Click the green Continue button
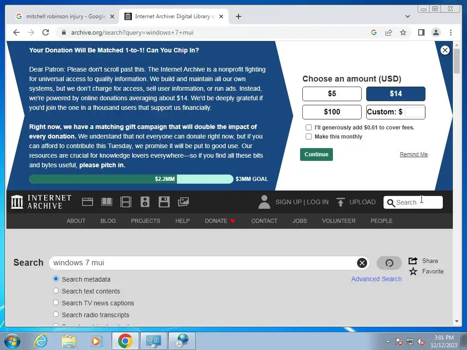The image size is (467, 350). tap(317, 154)
